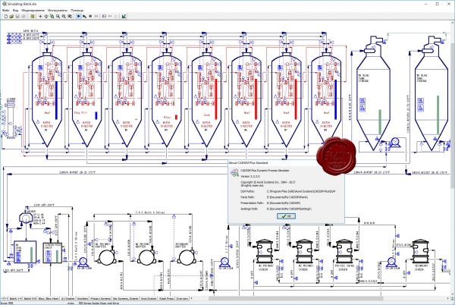Viewport: 455px width, 305px height.
Task: Pause the simulation using pause icon
Action: [x=90, y=17]
